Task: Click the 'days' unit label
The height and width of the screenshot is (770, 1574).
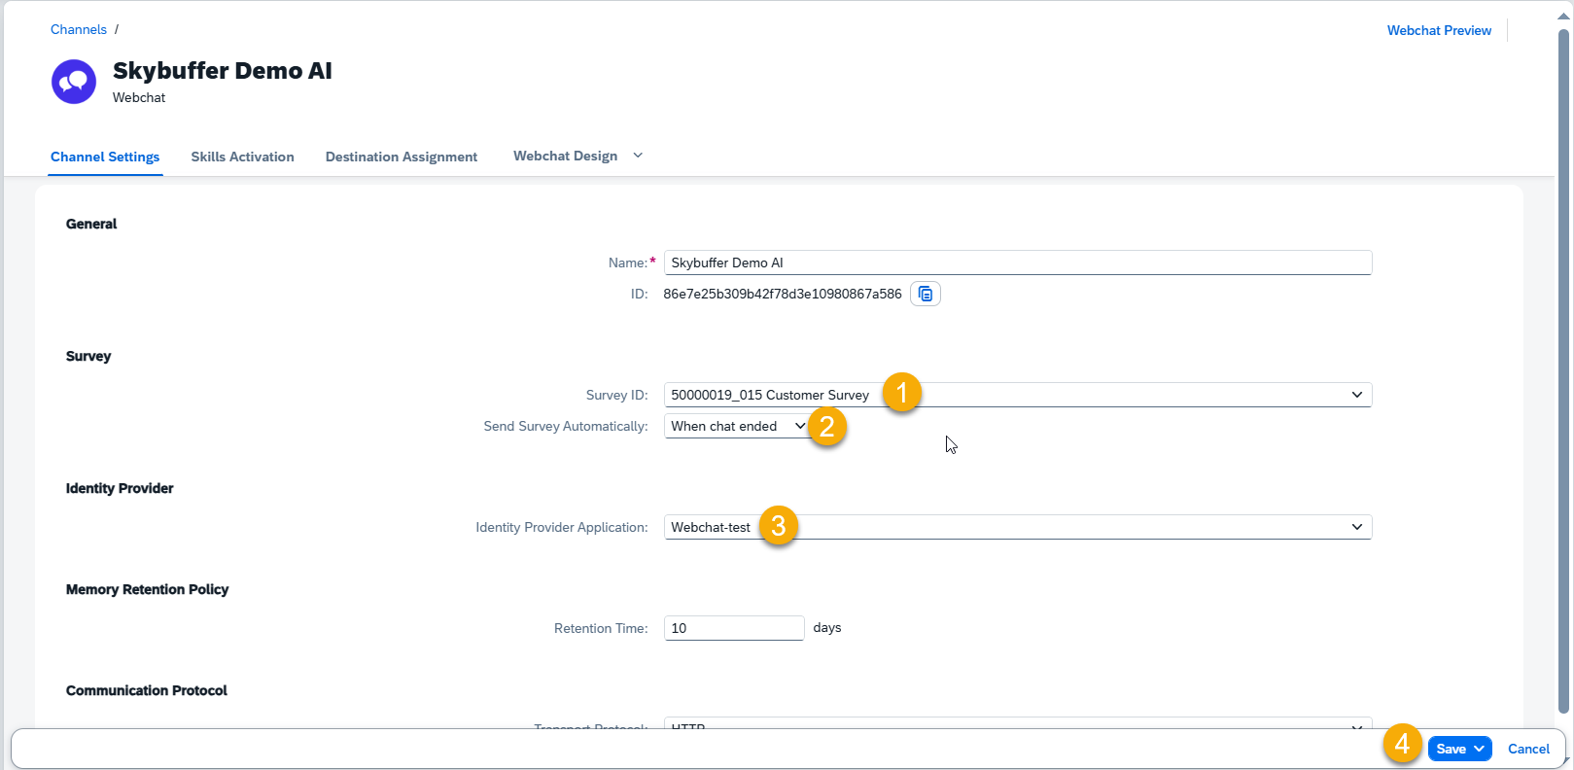Action: click(x=827, y=628)
